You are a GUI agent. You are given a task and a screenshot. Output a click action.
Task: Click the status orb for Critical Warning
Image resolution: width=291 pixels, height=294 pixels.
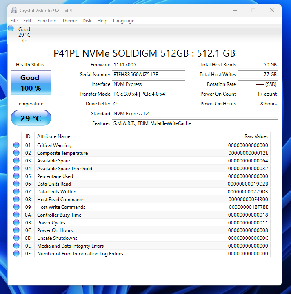(16, 145)
